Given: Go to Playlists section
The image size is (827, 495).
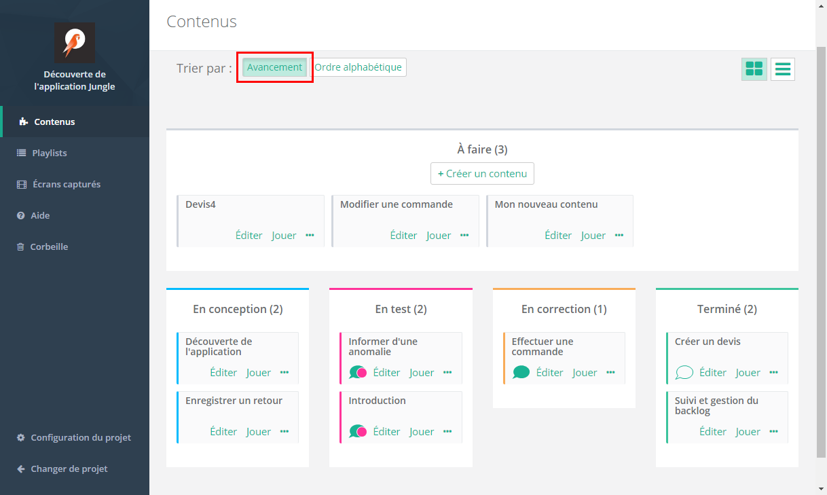Looking at the screenshot, I should coord(49,153).
